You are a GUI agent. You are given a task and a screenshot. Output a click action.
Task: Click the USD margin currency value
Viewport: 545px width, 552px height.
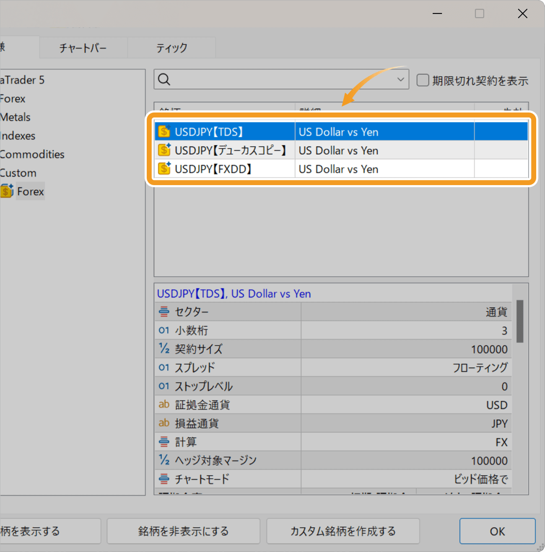click(497, 405)
